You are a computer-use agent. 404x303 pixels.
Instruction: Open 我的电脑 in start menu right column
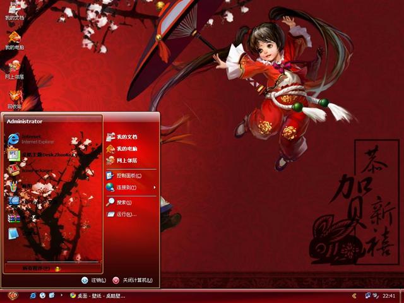[122, 149]
